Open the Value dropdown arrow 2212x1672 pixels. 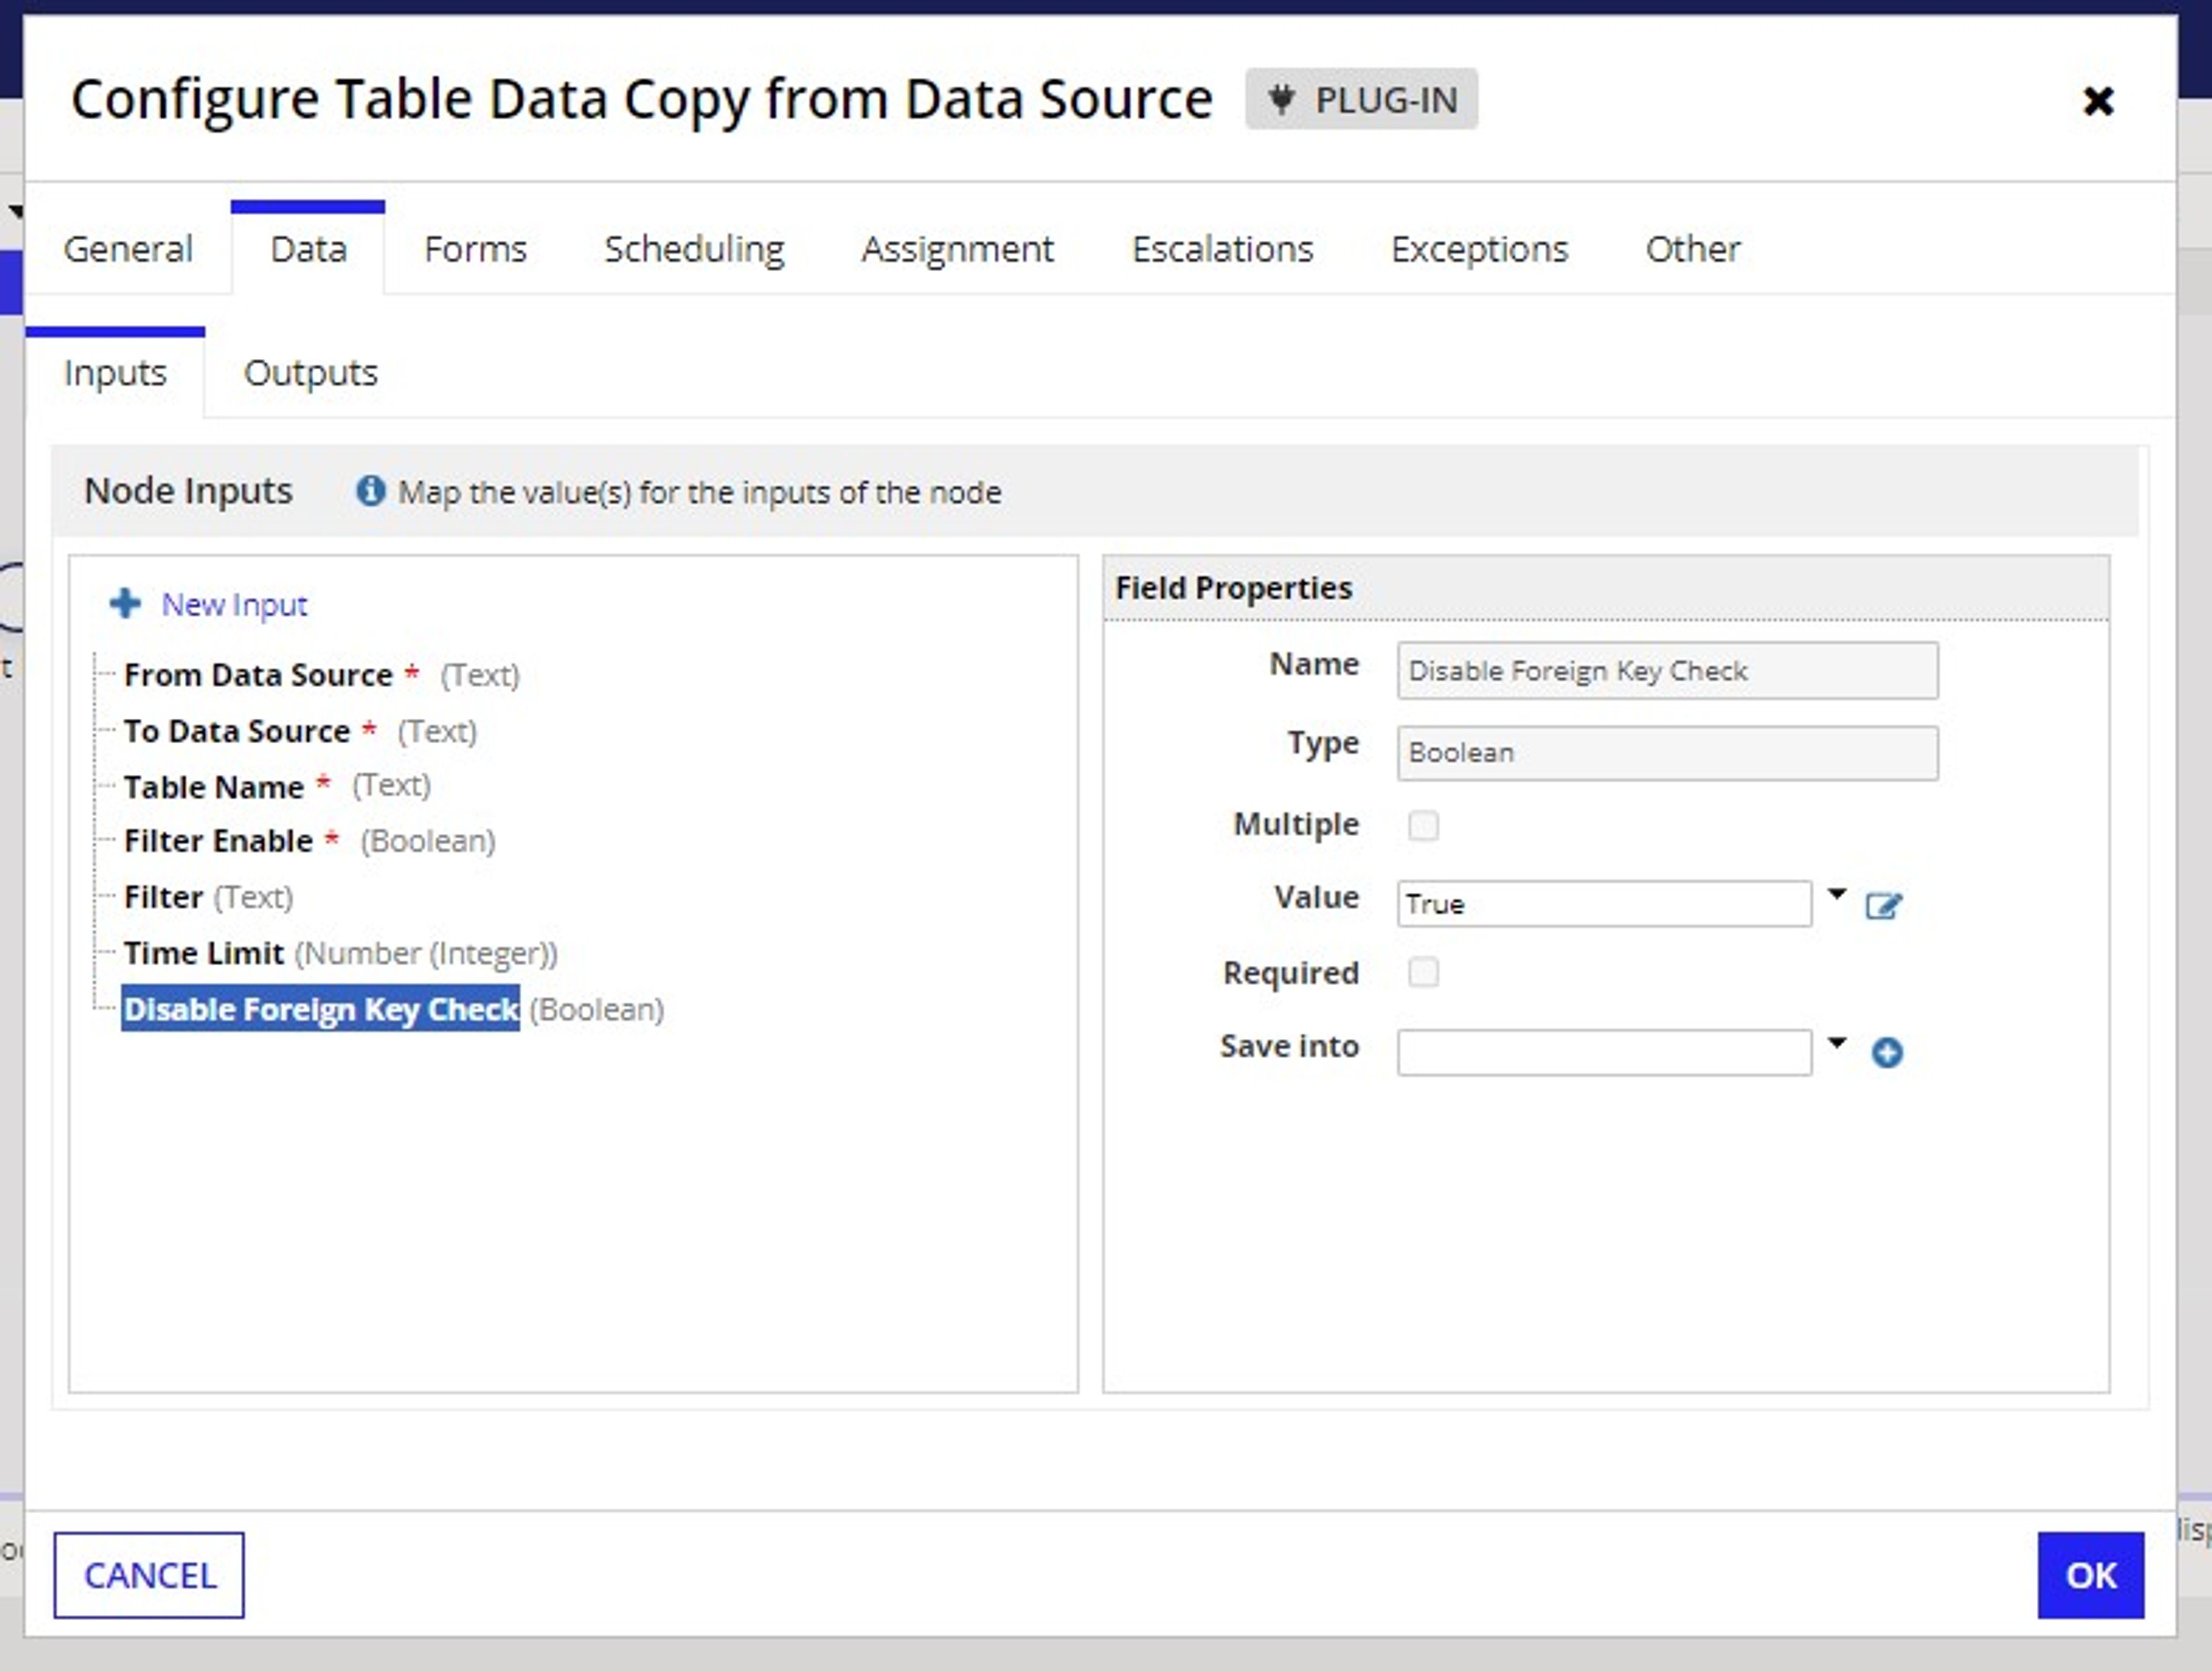tap(1837, 894)
